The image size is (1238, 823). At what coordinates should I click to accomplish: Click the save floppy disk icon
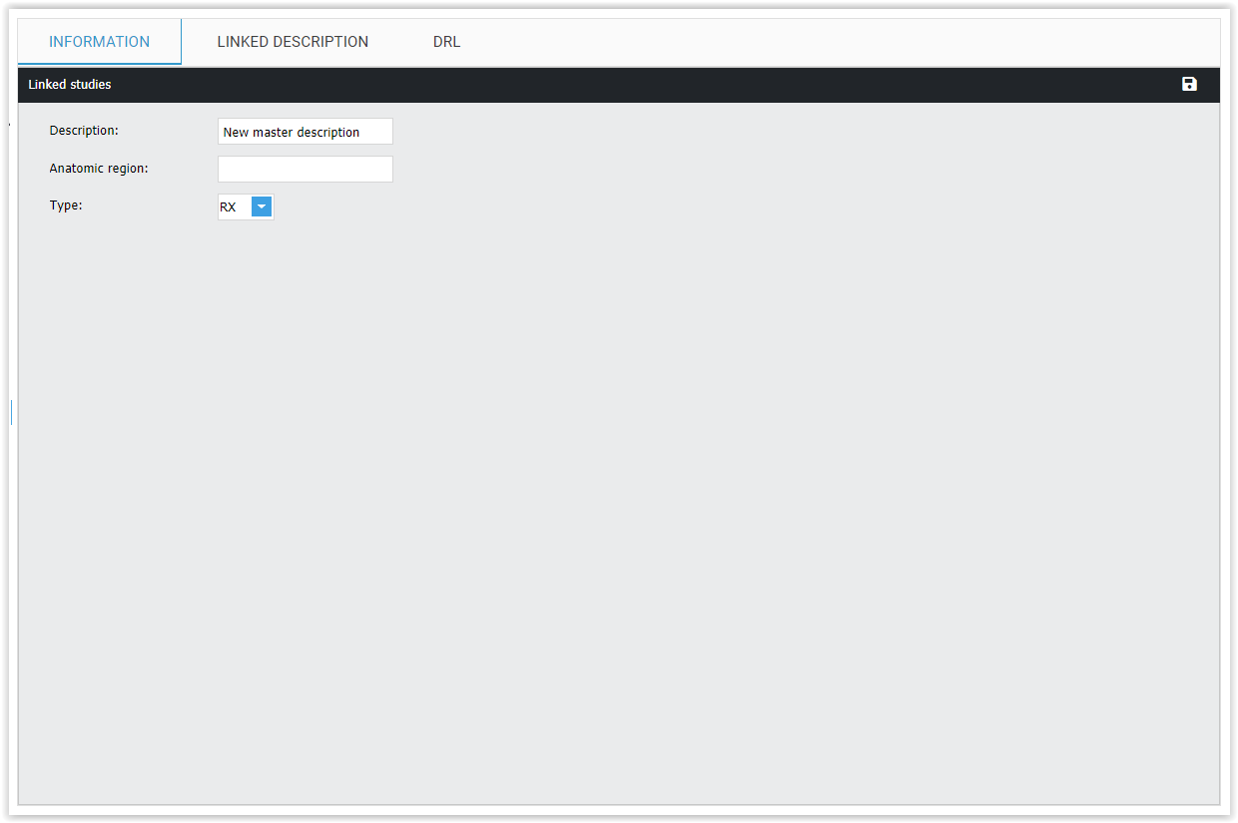[x=1189, y=85]
